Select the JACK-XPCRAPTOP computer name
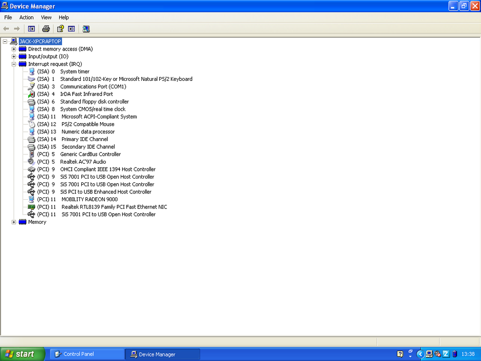 coord(40,41)
